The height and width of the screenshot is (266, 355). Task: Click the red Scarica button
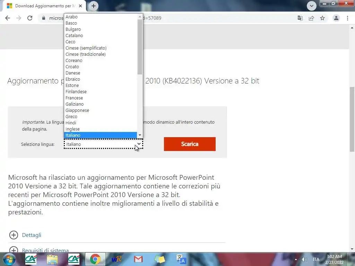[190, 144]
